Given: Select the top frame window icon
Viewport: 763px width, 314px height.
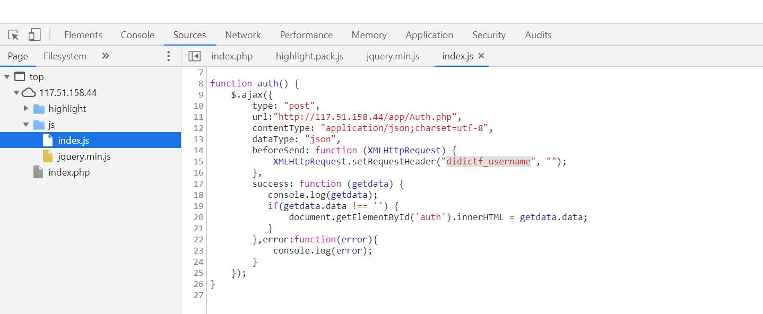Looking at the screenshot, I should (20, 77).
